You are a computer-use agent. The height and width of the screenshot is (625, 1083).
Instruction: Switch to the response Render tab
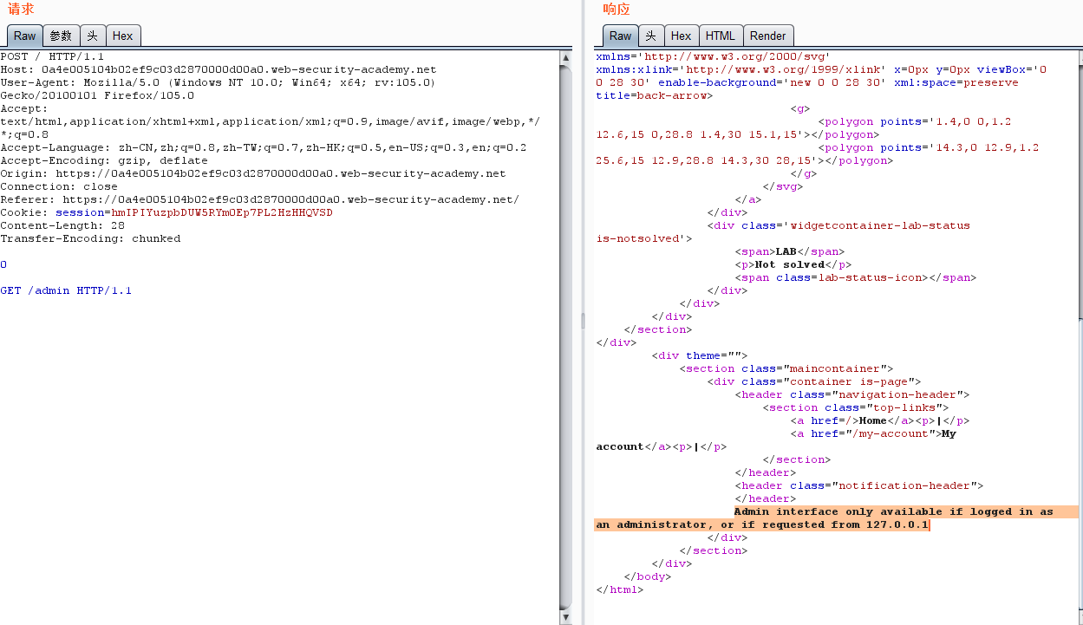[767, 36]
